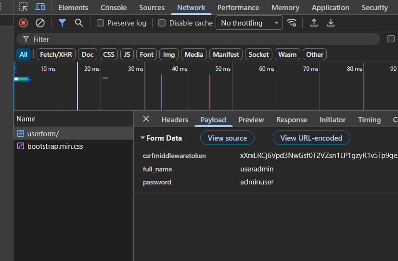Screen dimensions: 398x261
Task: Enable the Preserve log checkbox
Action: (x=100, y=23)
